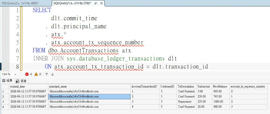Go to next issue with the down arrow
Image resolution: width=270 pixels, height=114 pixels.
pos(53,74)
